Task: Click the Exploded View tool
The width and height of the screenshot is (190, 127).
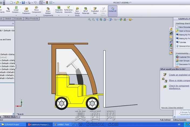Action: 95,11
